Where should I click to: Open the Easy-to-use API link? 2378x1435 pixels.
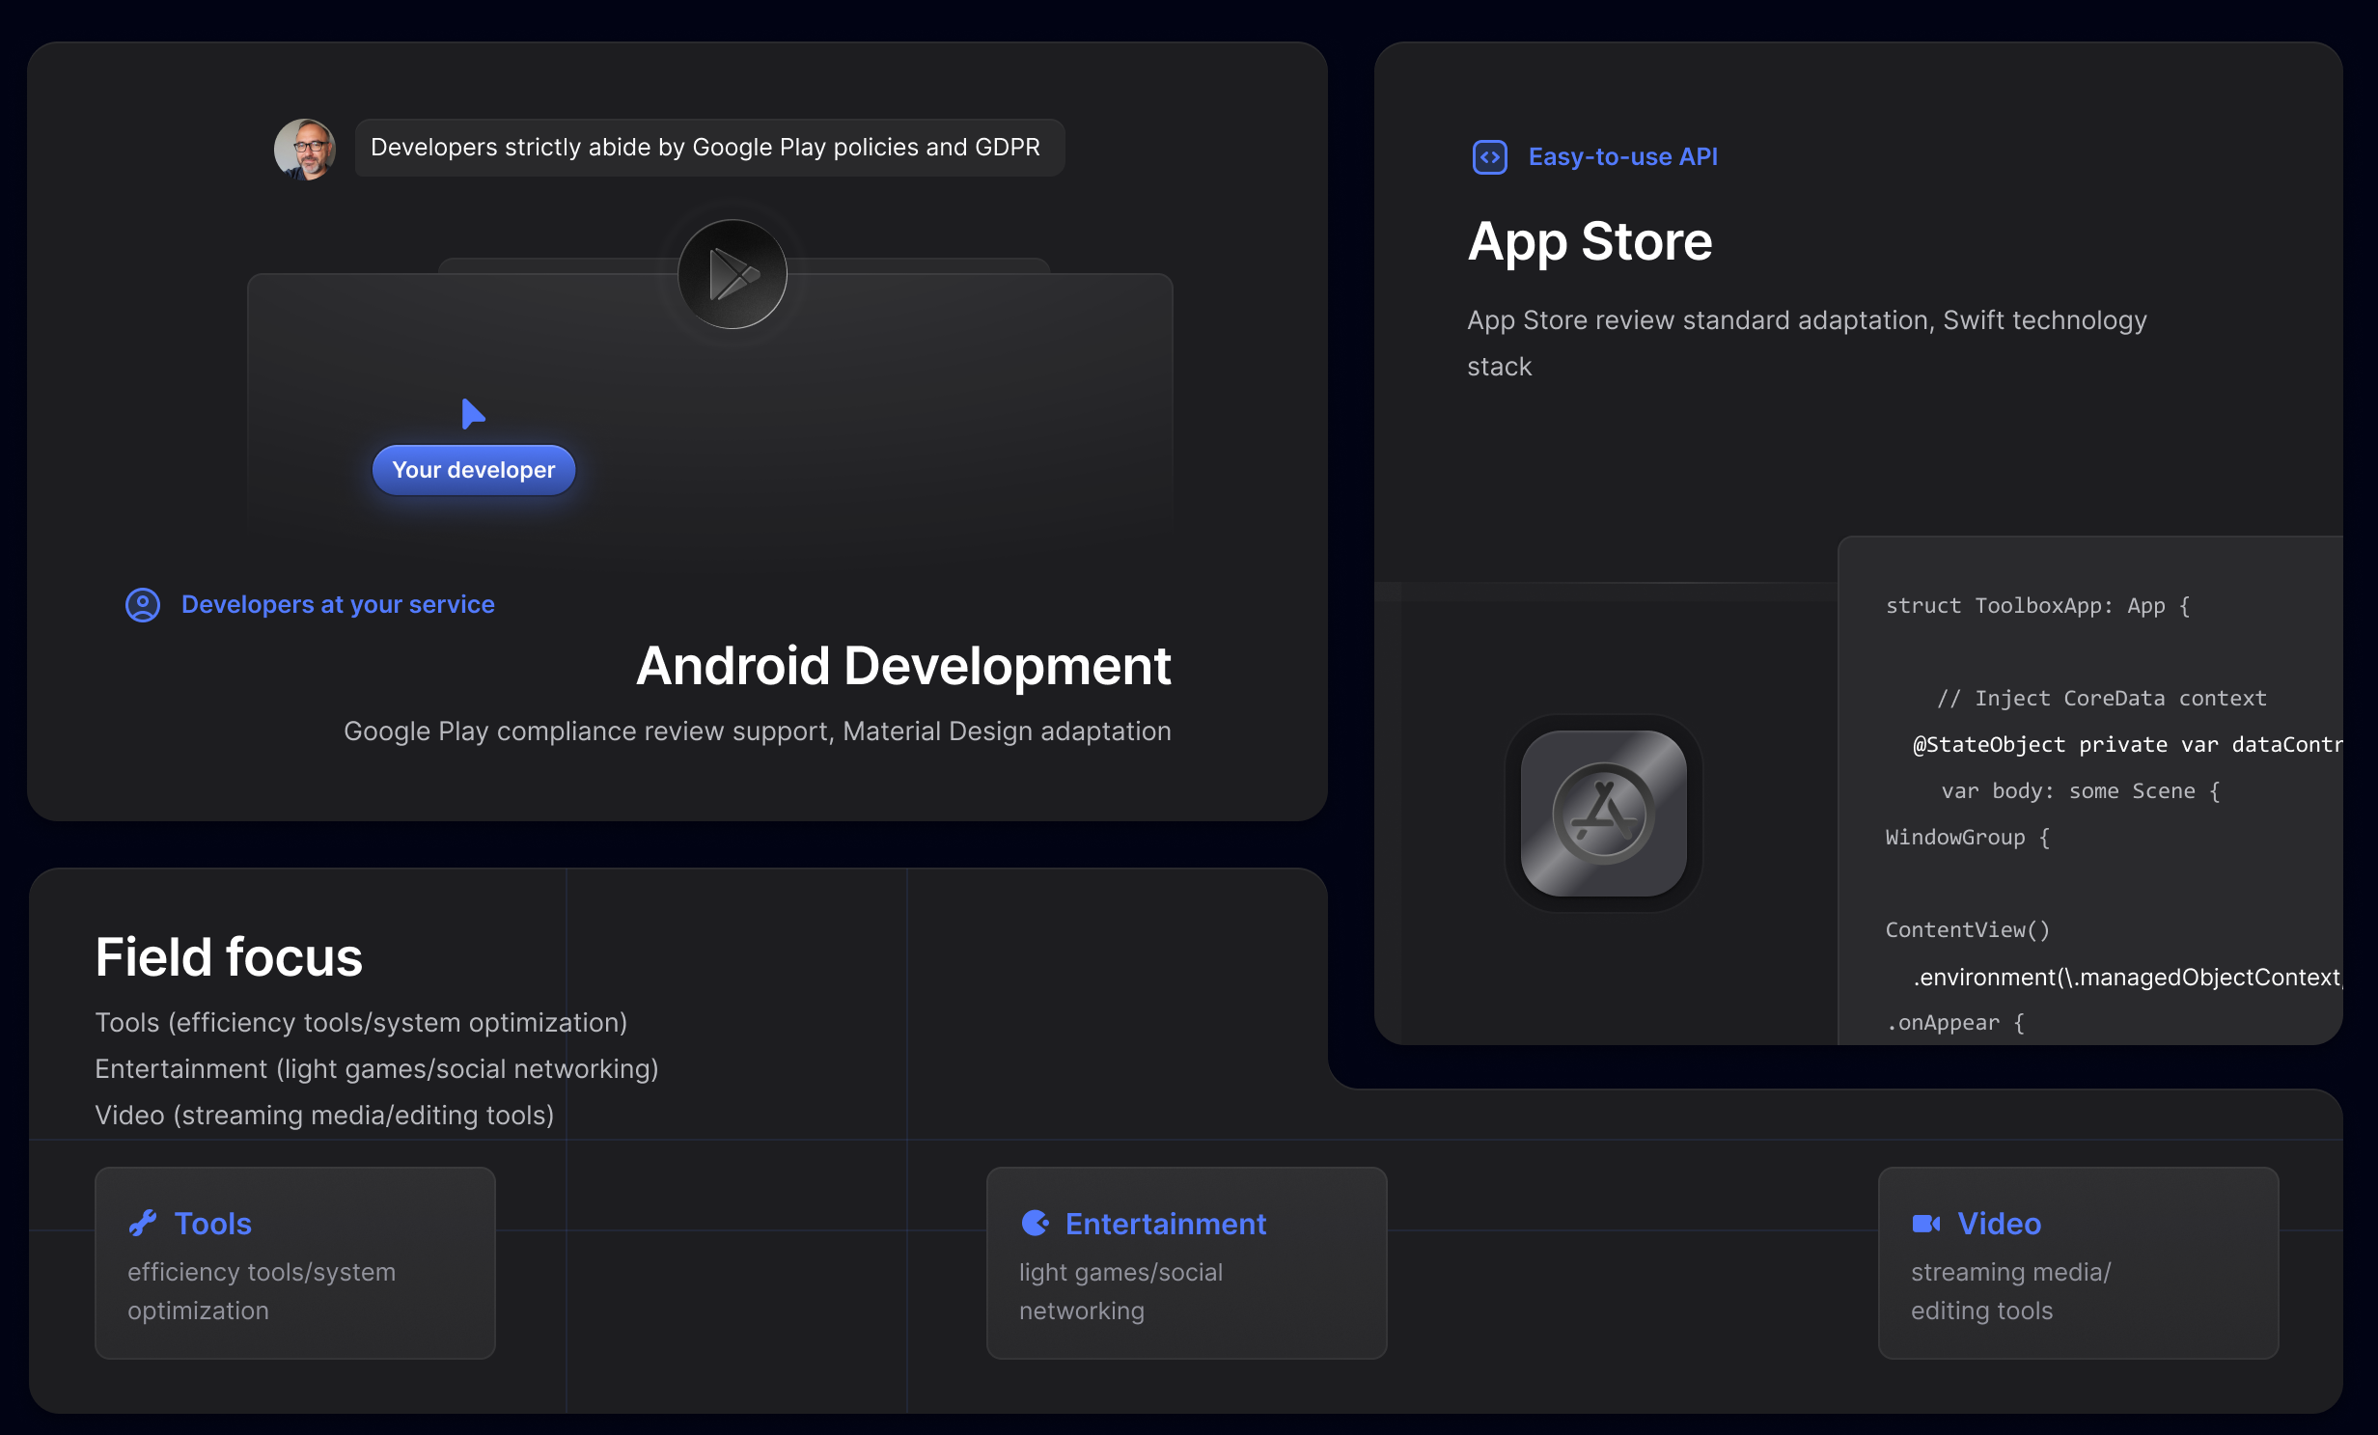click(1622, 157)
